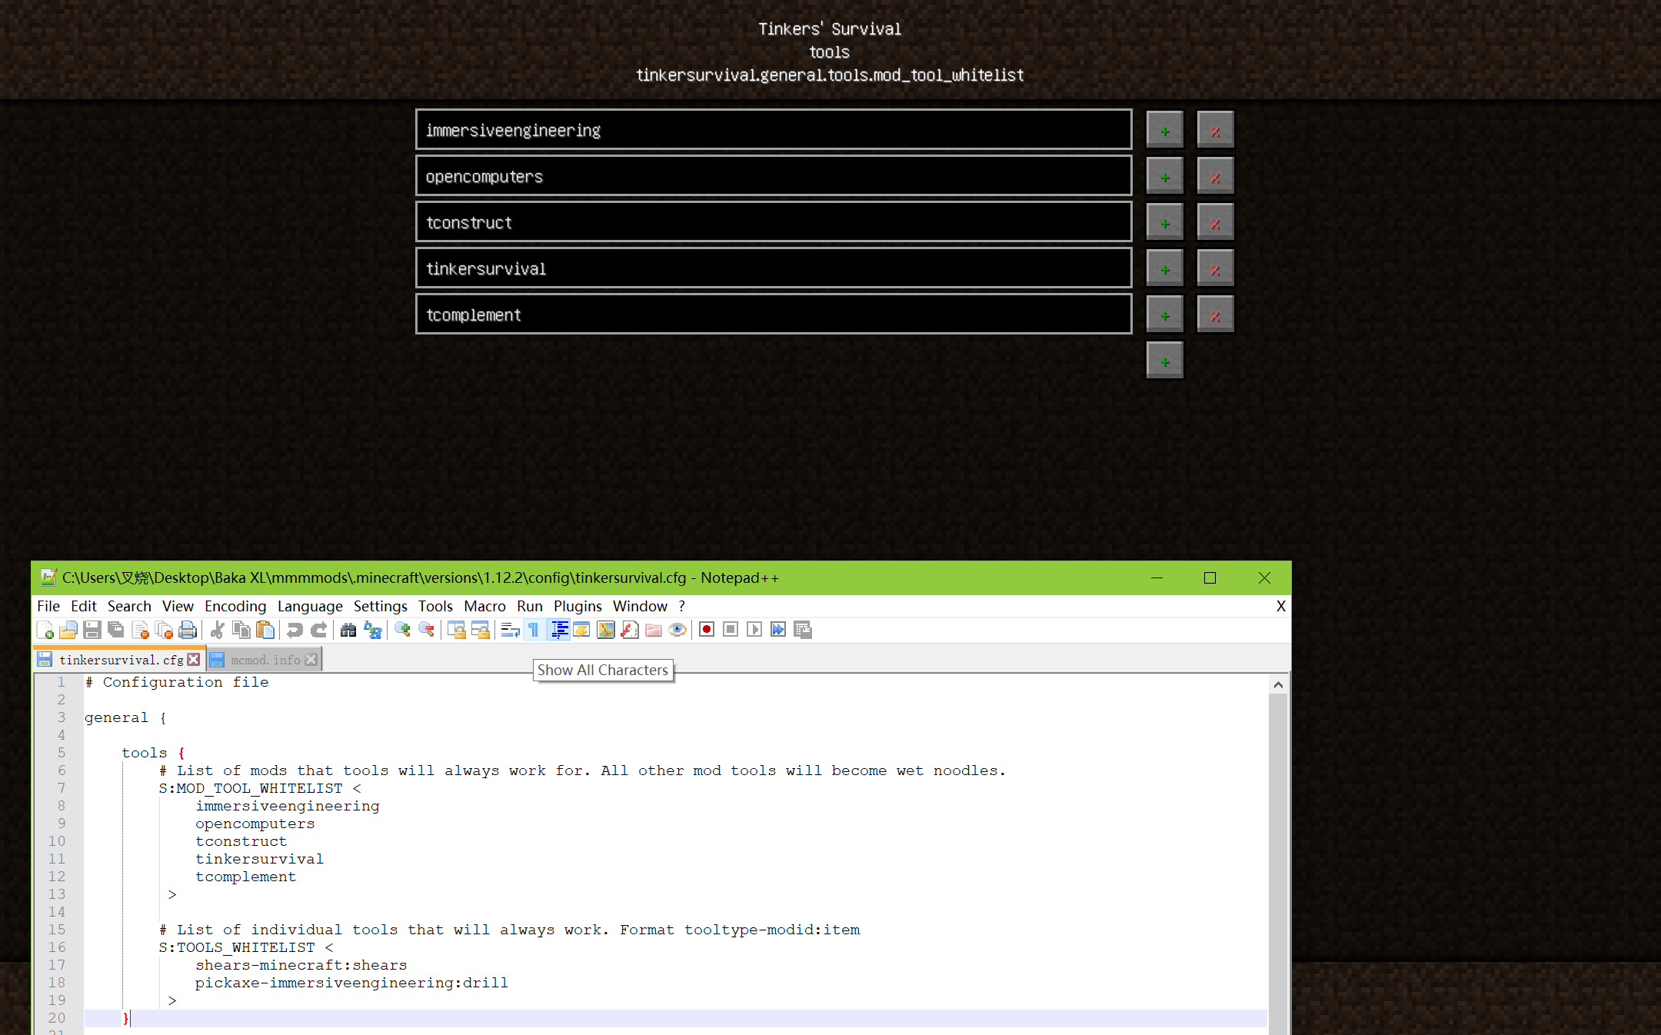Screen dimensions: 1661x1035
Task: Open the Language menu dropdown
Action: point(310,606)
